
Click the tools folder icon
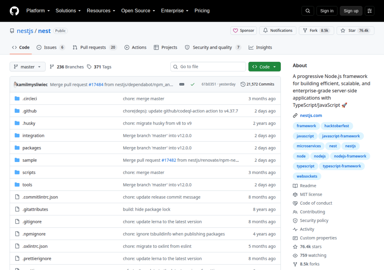[17, 184]
